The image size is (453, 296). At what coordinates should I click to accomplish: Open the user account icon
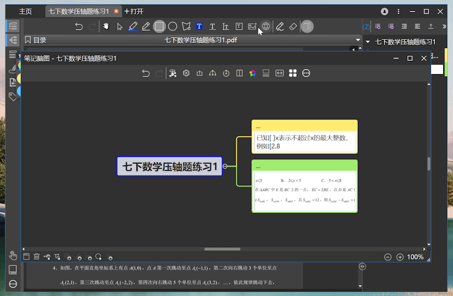tap(384, 12)
